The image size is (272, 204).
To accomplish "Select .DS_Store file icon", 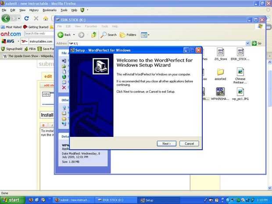I will [x=220, y=54].
